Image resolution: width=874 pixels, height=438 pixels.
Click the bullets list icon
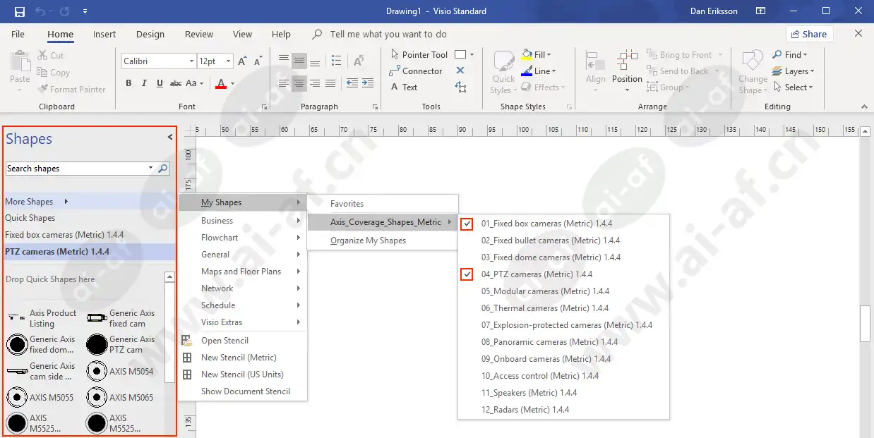(x=336, y=61)
